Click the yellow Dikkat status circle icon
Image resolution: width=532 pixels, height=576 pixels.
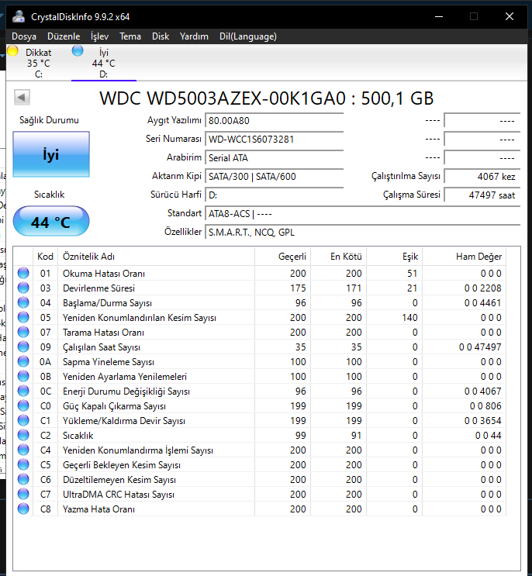(12, 50)
